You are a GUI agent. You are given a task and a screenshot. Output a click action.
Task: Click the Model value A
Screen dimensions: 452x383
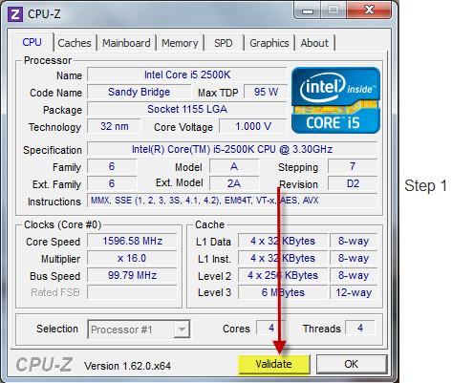(234, 166)
